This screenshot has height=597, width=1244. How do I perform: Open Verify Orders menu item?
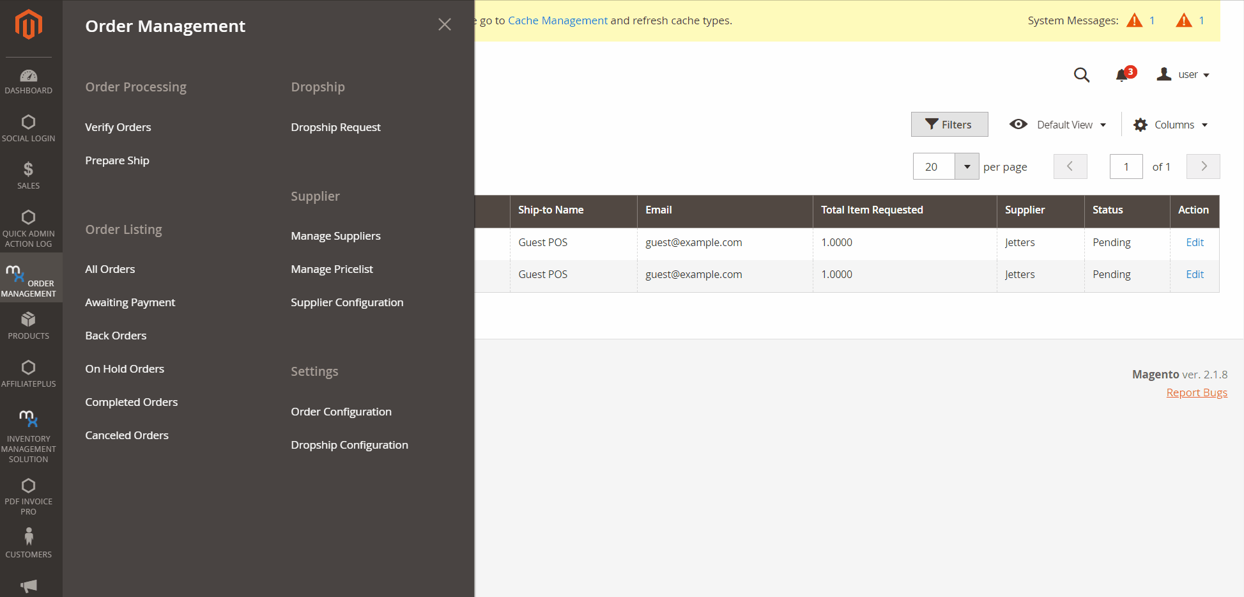(118, 127)
